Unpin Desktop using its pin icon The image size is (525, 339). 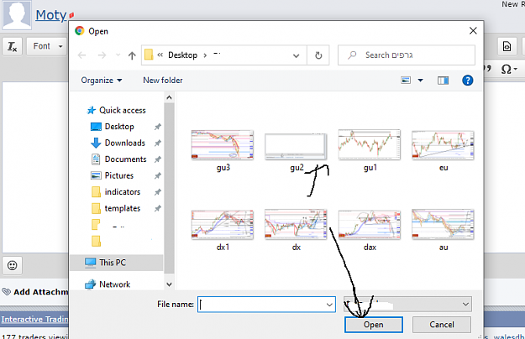[157, 127]
